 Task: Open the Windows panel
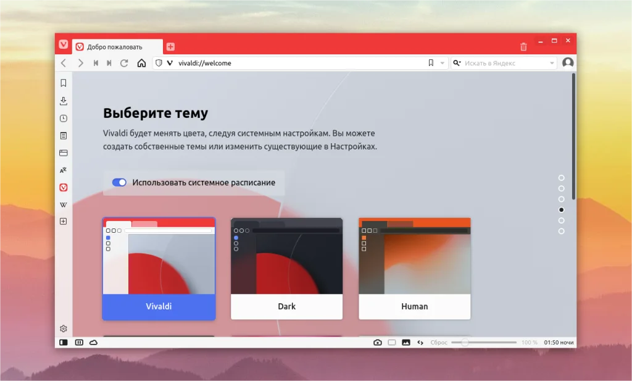click(x=63, y=153)
